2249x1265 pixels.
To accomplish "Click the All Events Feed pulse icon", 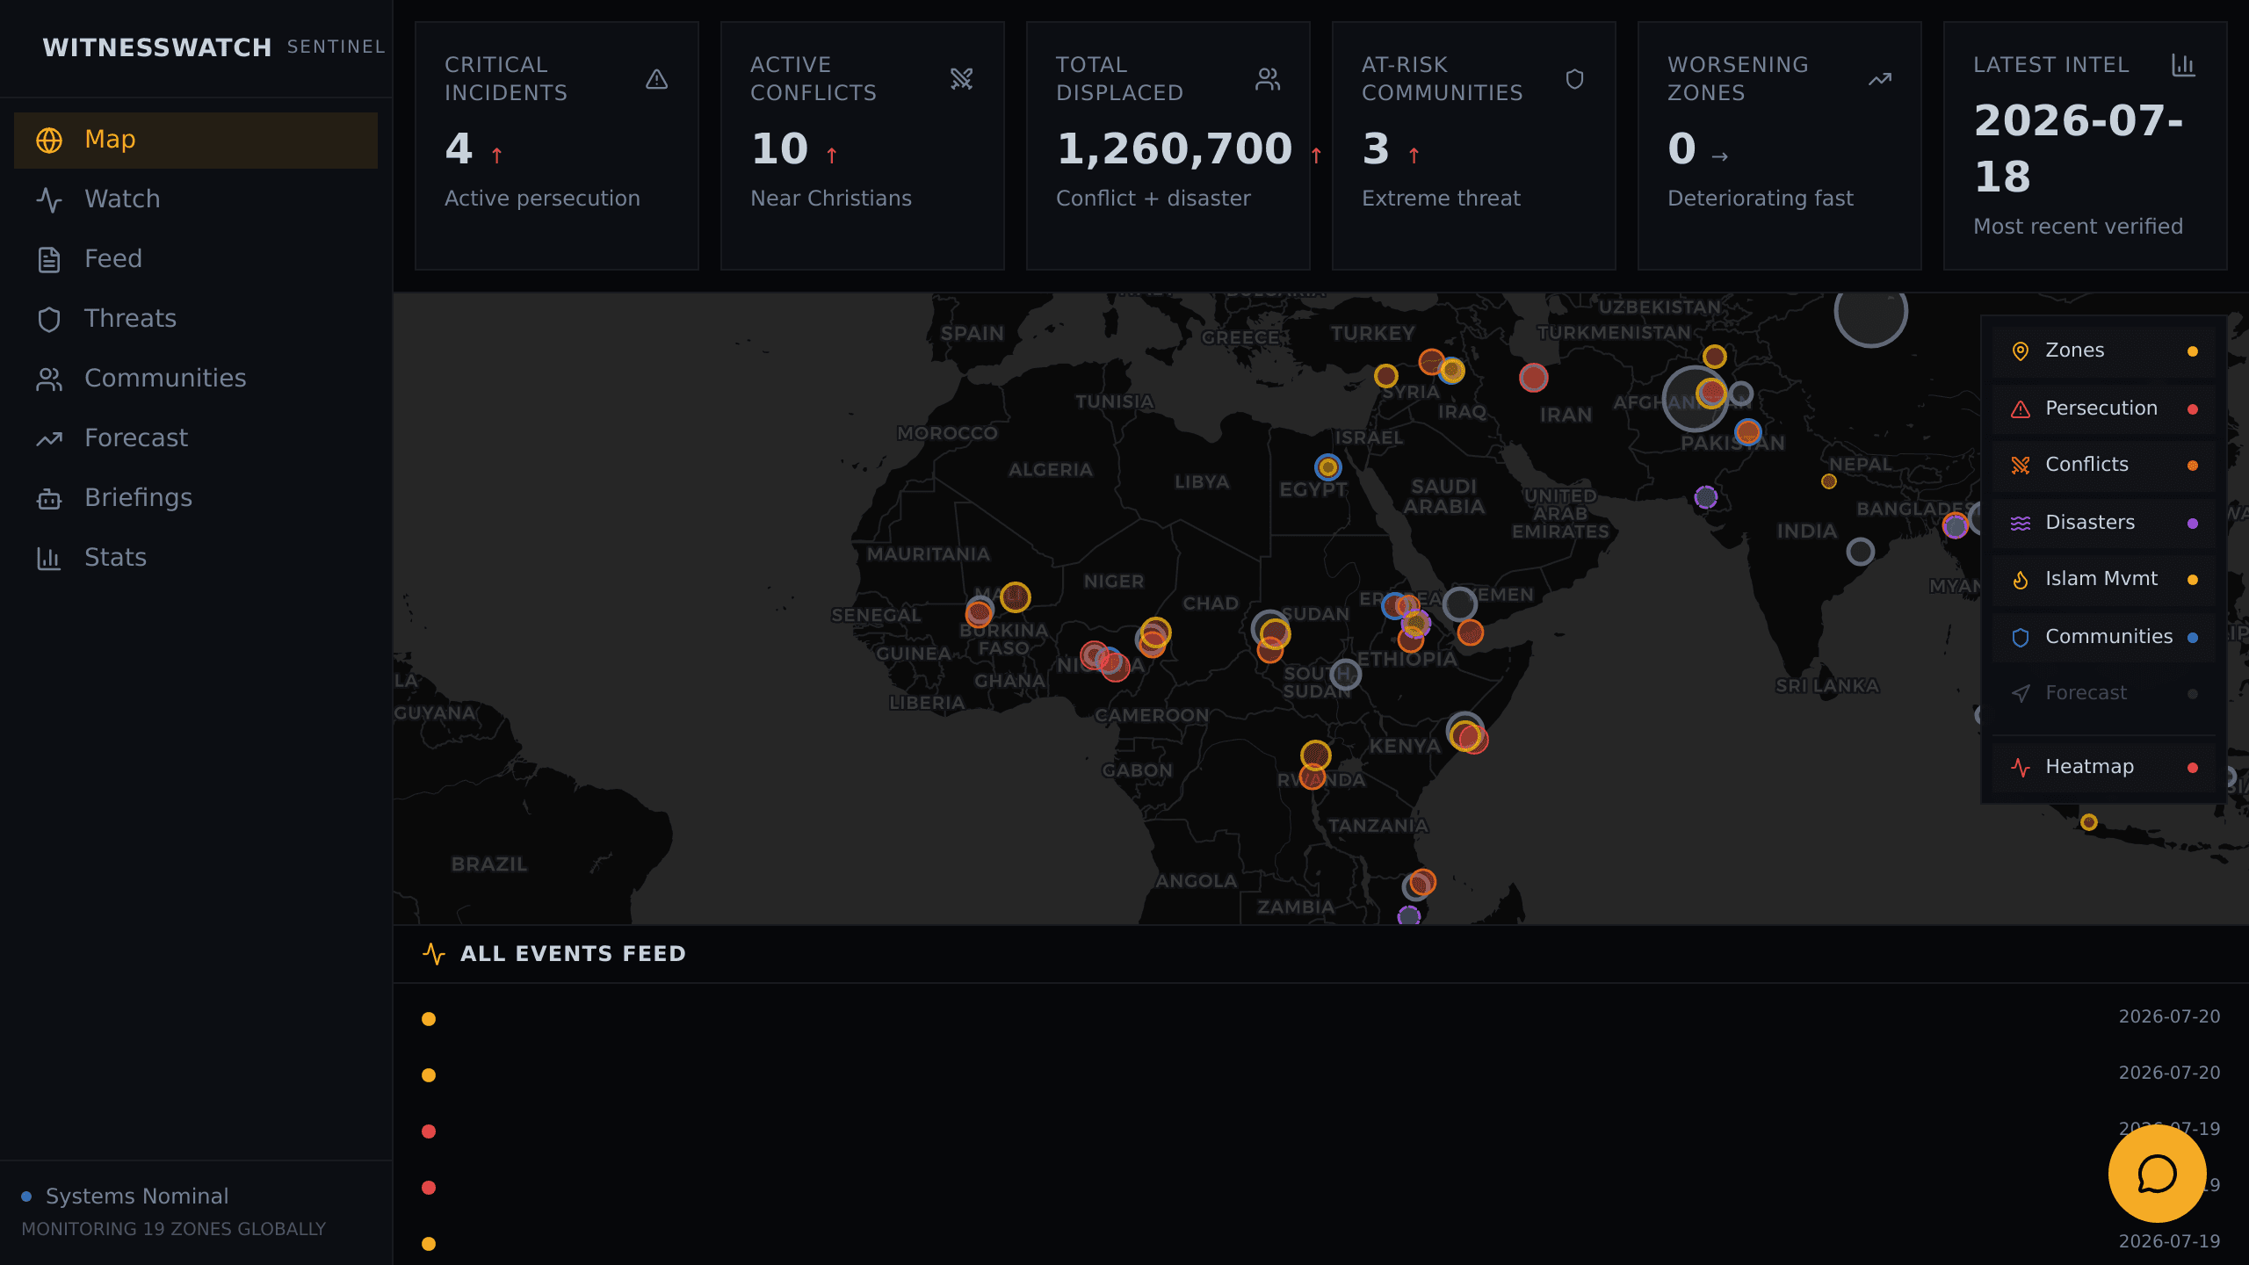I will tap(434, 954).
